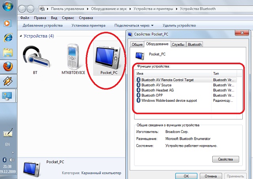Screen dimensions: 253x179
Task: Open Winamp lightning icon in taskbar
Action: [x=8, y=81]
